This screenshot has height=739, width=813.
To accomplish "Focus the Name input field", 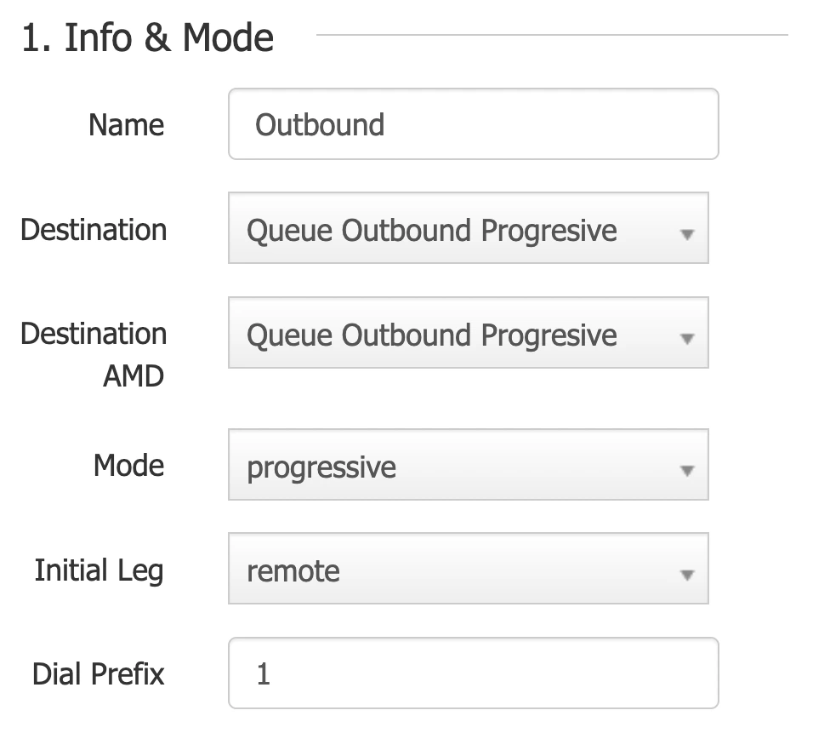I will (510, 125).
